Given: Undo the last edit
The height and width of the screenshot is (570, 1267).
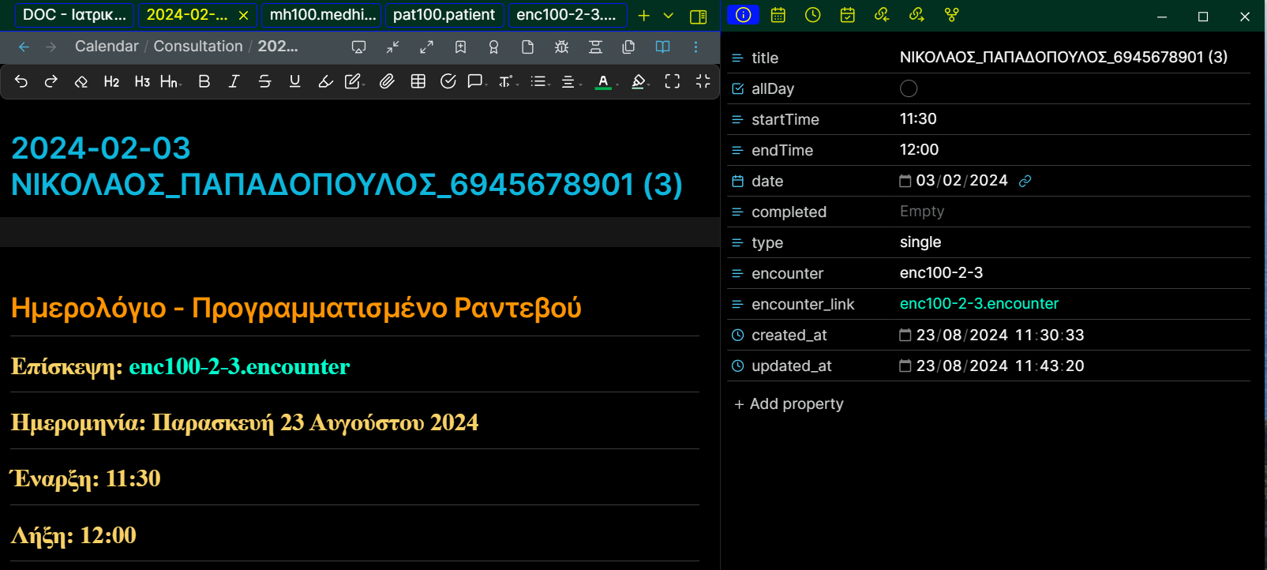Looking at the screenshot, I should (21, 81).
